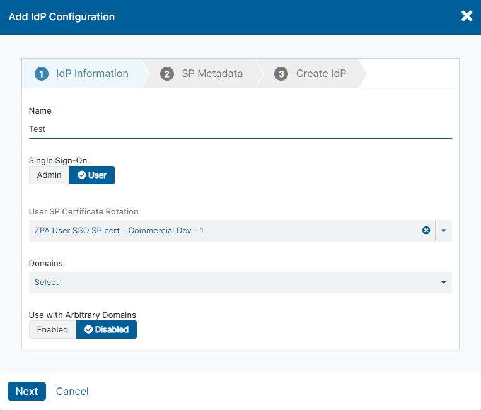481x410 pixels.
Task: Click the Cancel link
Action: tap(72, 392)
